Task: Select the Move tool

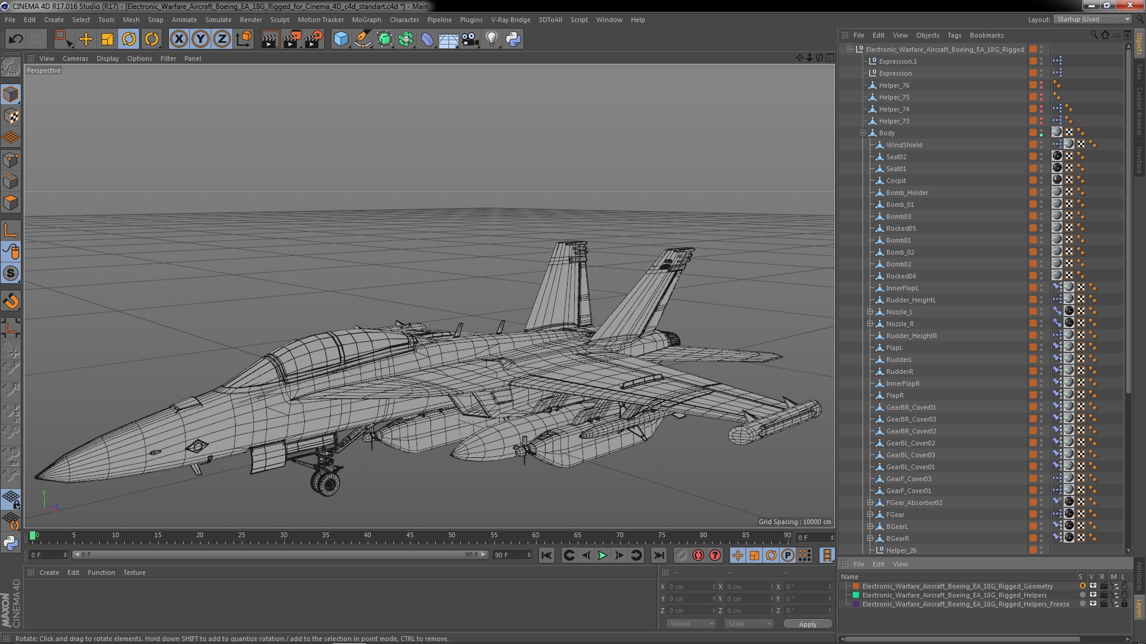Action: [x=86, y=39]
